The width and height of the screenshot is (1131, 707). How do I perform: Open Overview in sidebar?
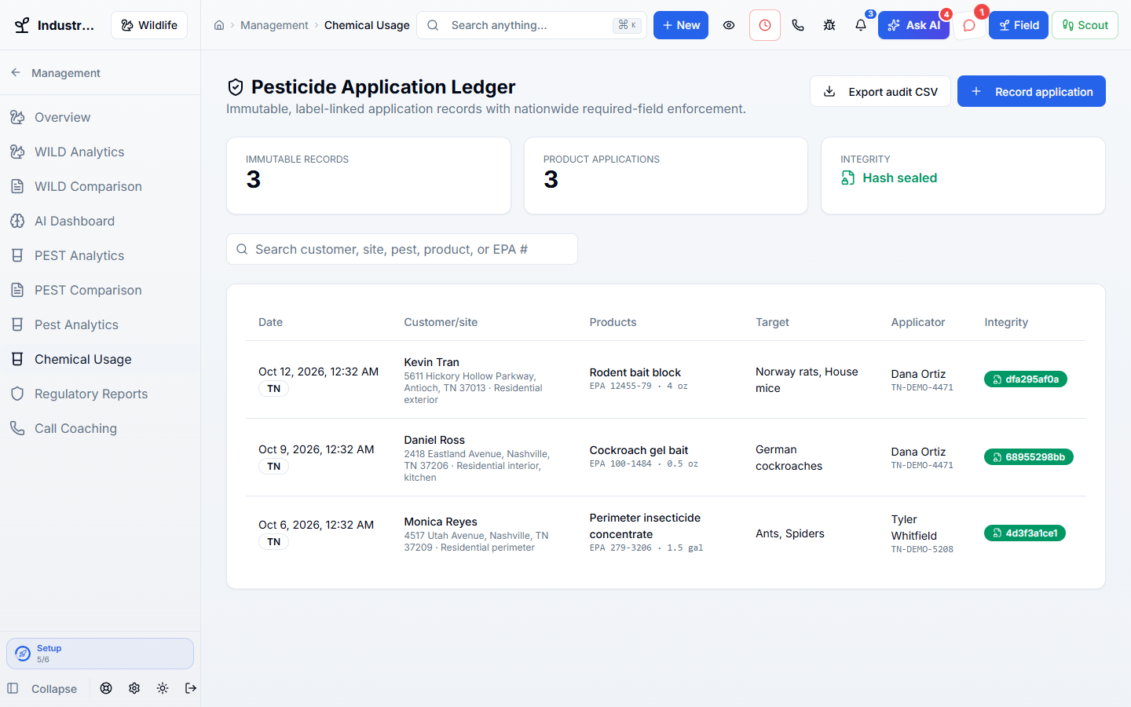(x=101, y=117)
